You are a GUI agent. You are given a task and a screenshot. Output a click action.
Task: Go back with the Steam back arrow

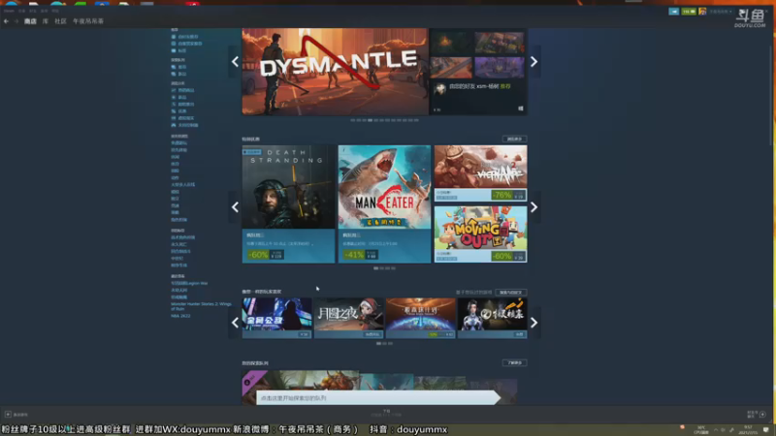point(6,21)
